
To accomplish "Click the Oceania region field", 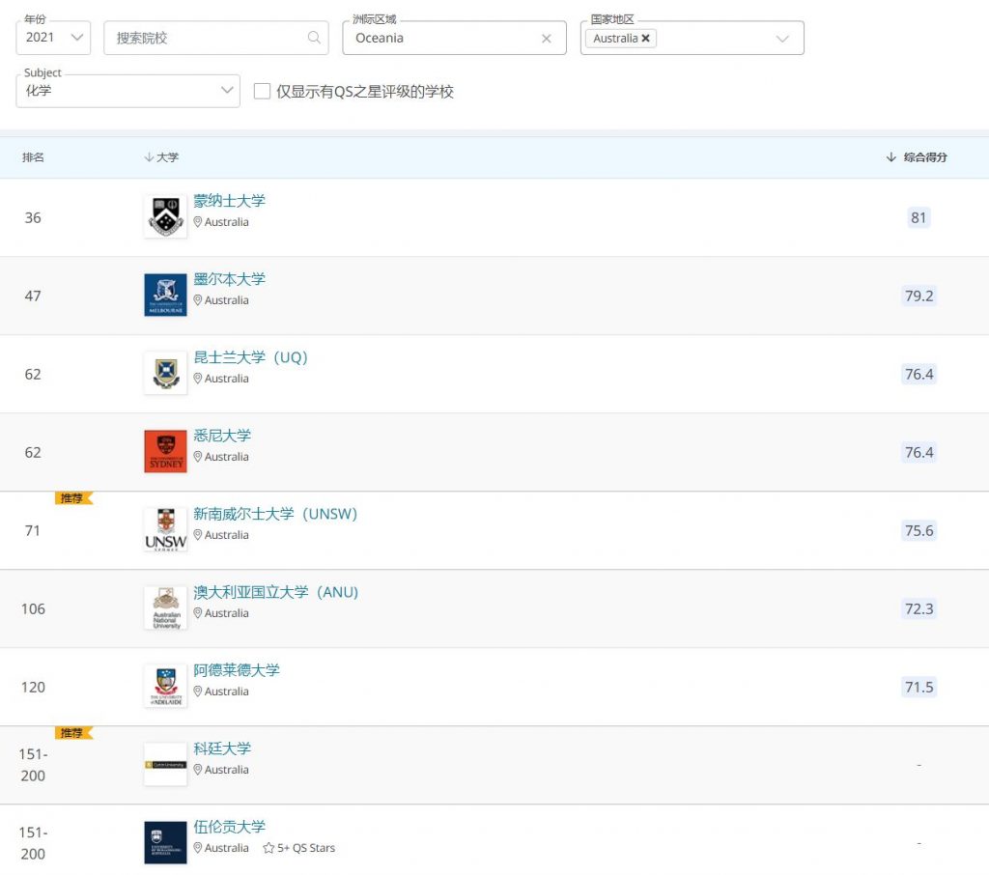I will 454,38.
